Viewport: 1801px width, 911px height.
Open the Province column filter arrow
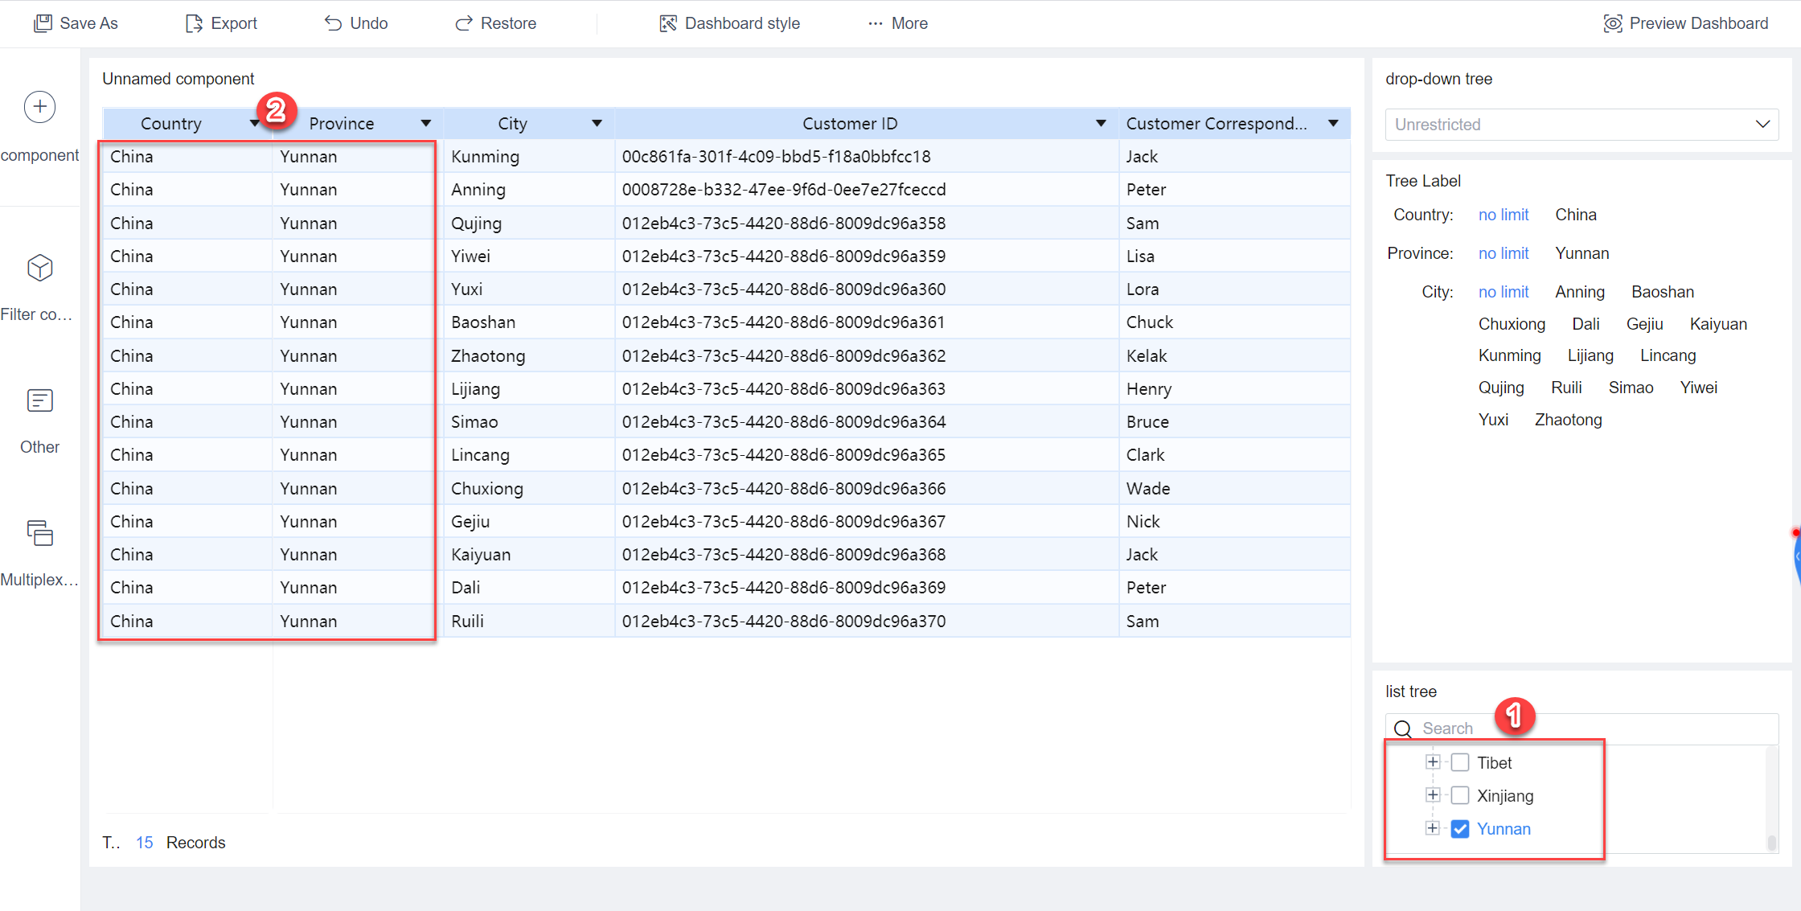coord(425,123)
